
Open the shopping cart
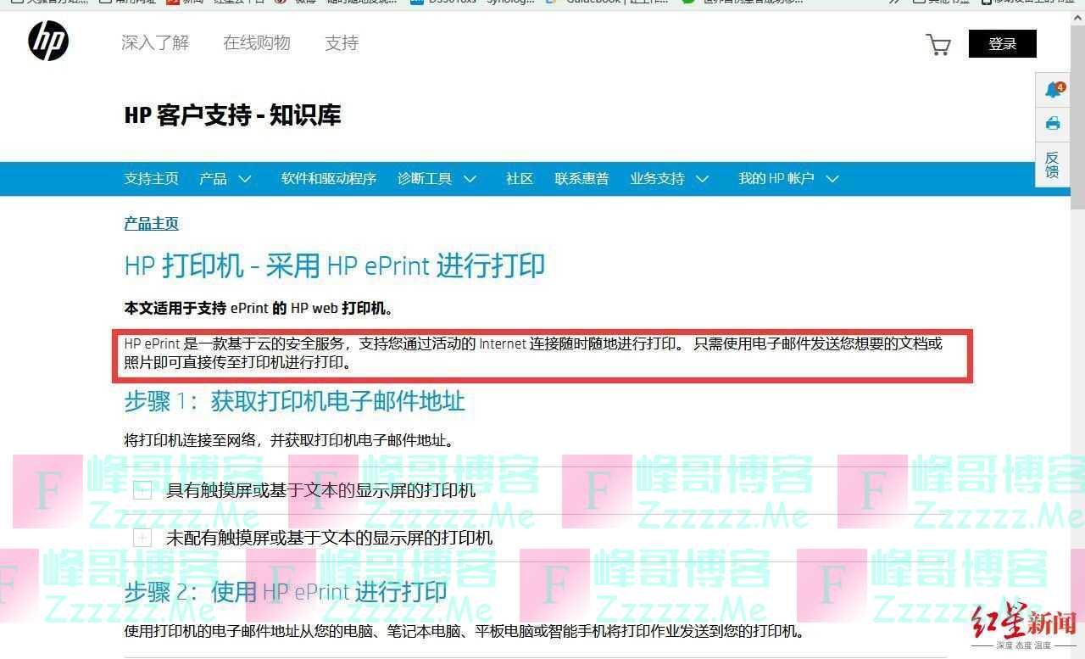click(x=938, y=45)
